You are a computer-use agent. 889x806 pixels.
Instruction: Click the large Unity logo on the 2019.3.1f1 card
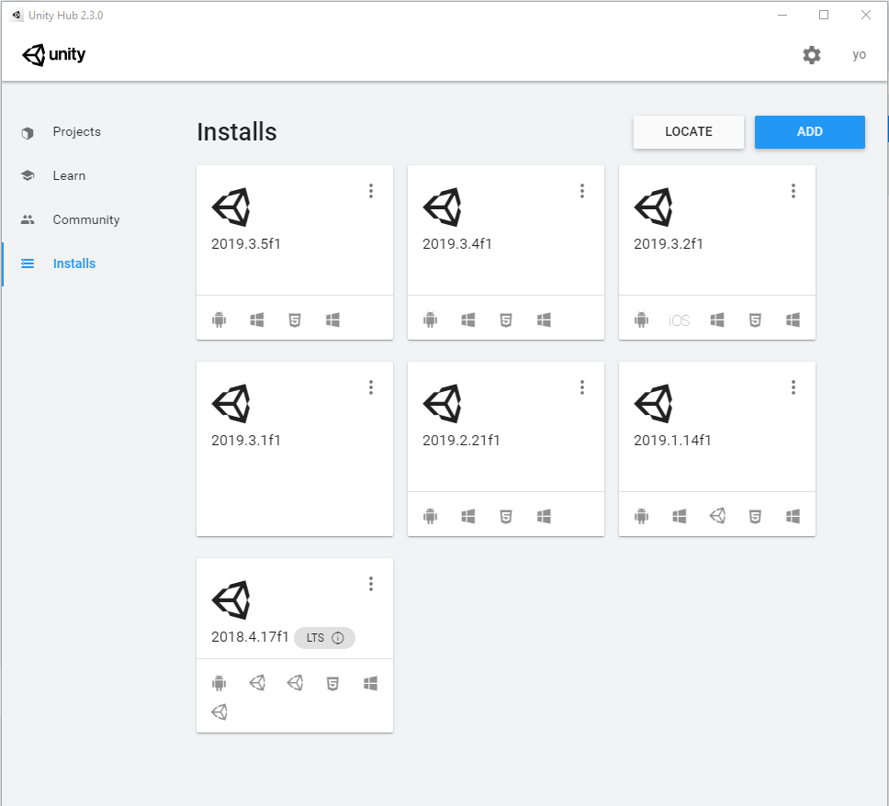pos(231,404)
